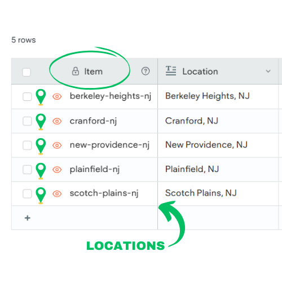This screenshot has height=282, width=282.
Task: Open the help question-mark icon in Item column
Action: coord(146,71)
